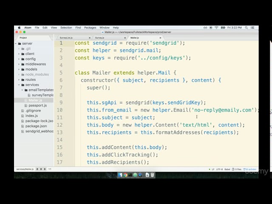272x204 pixels.
Task: Expand the node_modules folder
Action: point(19,75)
